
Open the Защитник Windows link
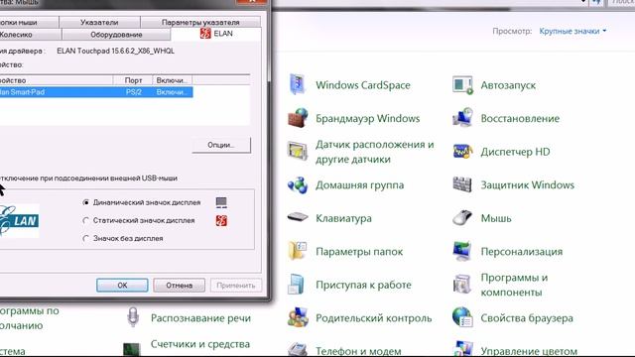click(x=527, y=185)
